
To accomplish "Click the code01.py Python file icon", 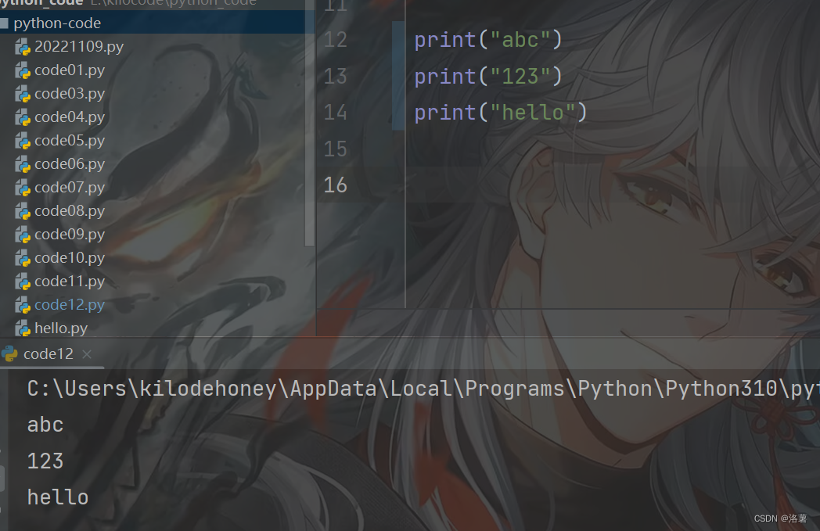I will tap(23, 70).
